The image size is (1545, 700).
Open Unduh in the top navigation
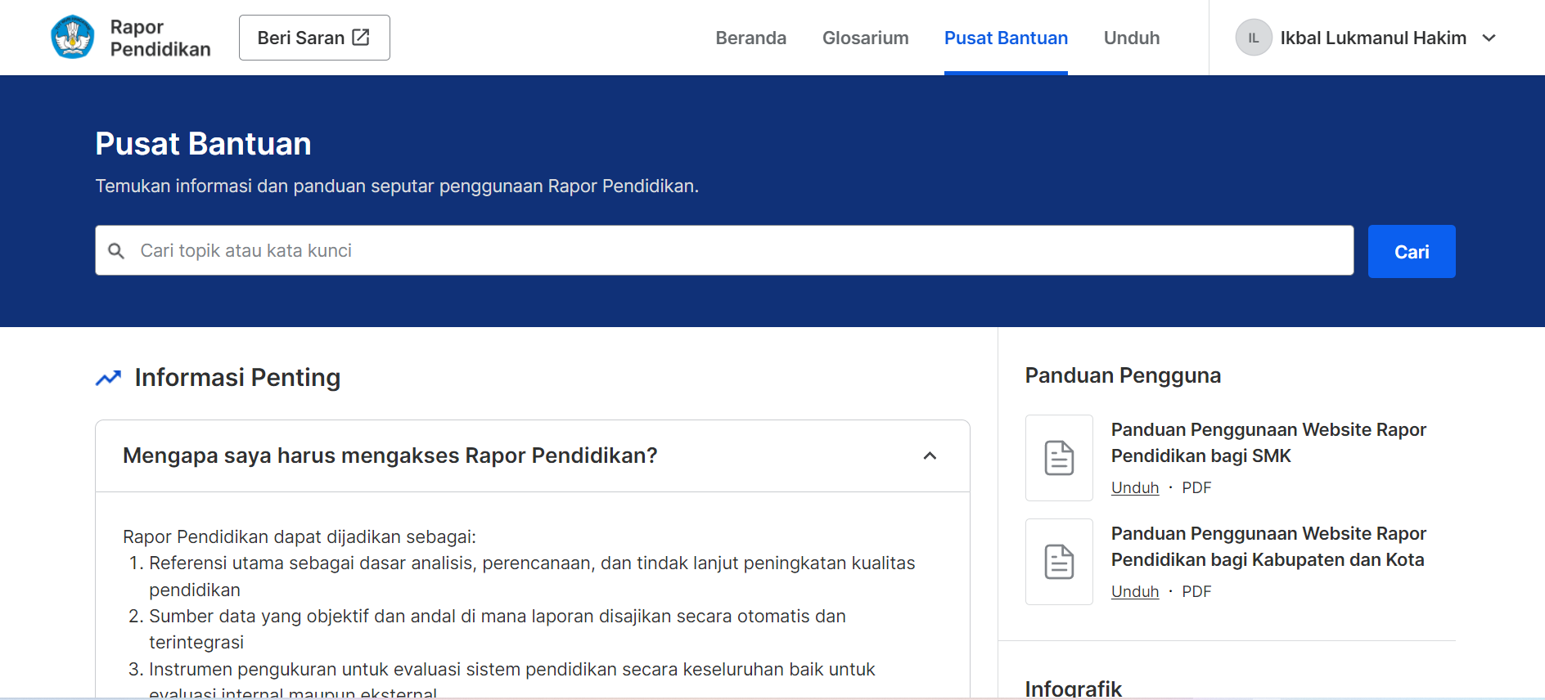coord(1131,38)
